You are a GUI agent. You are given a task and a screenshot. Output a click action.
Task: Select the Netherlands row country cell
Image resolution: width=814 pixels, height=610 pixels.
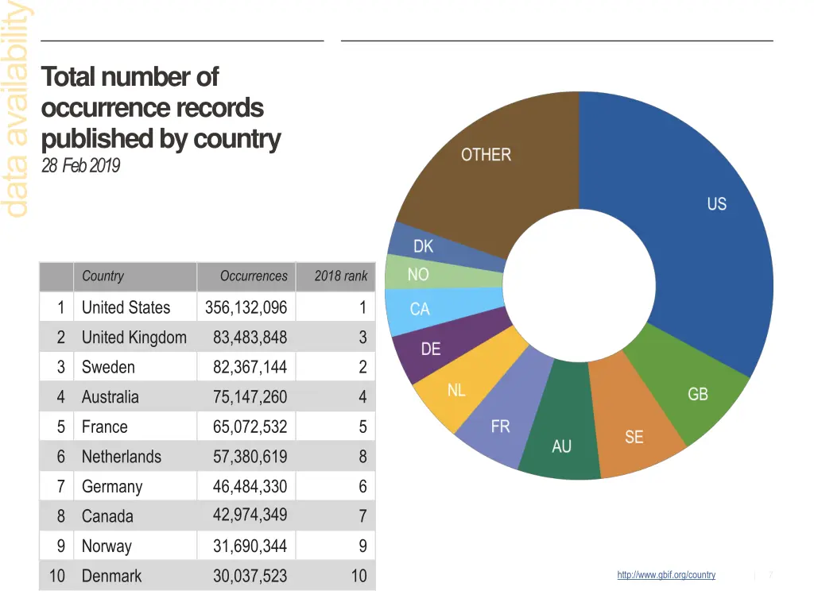122,457
